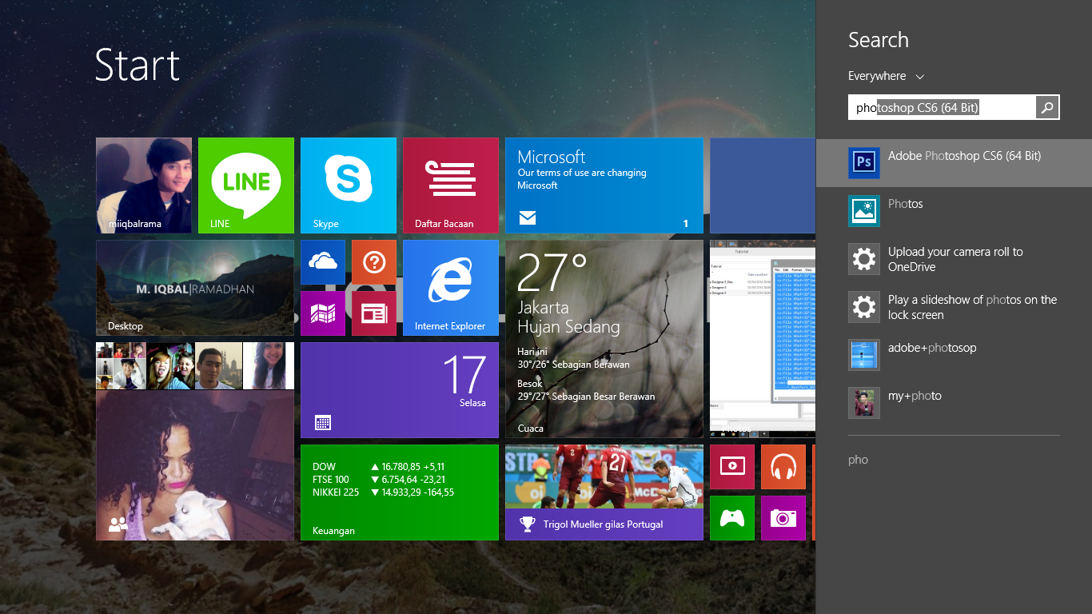Click the search magnifier button
The image size is (1092, 614).
1047,107
